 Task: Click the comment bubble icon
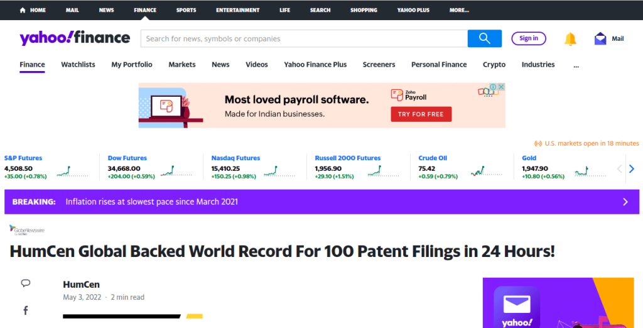pos(25,283)
